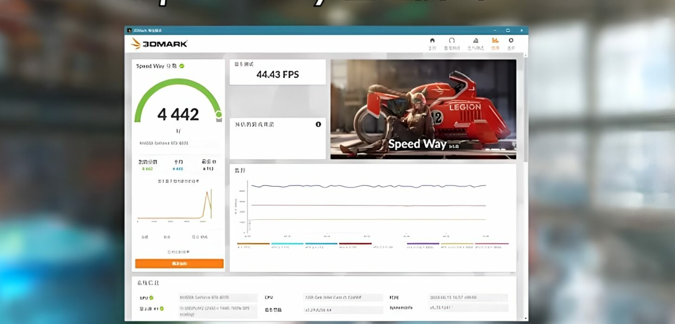Click the Speed Way caption on the image
Viewport: 675px width, 324px height.
point(417,144)
